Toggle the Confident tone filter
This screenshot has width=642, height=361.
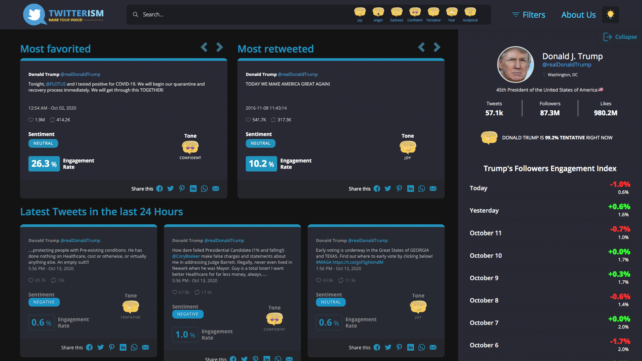click(415, 13)
